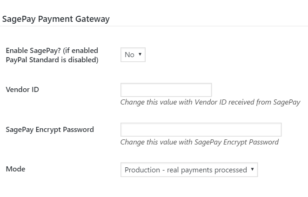Click the divider line below the gateway heading

click(x=154, y=26)
